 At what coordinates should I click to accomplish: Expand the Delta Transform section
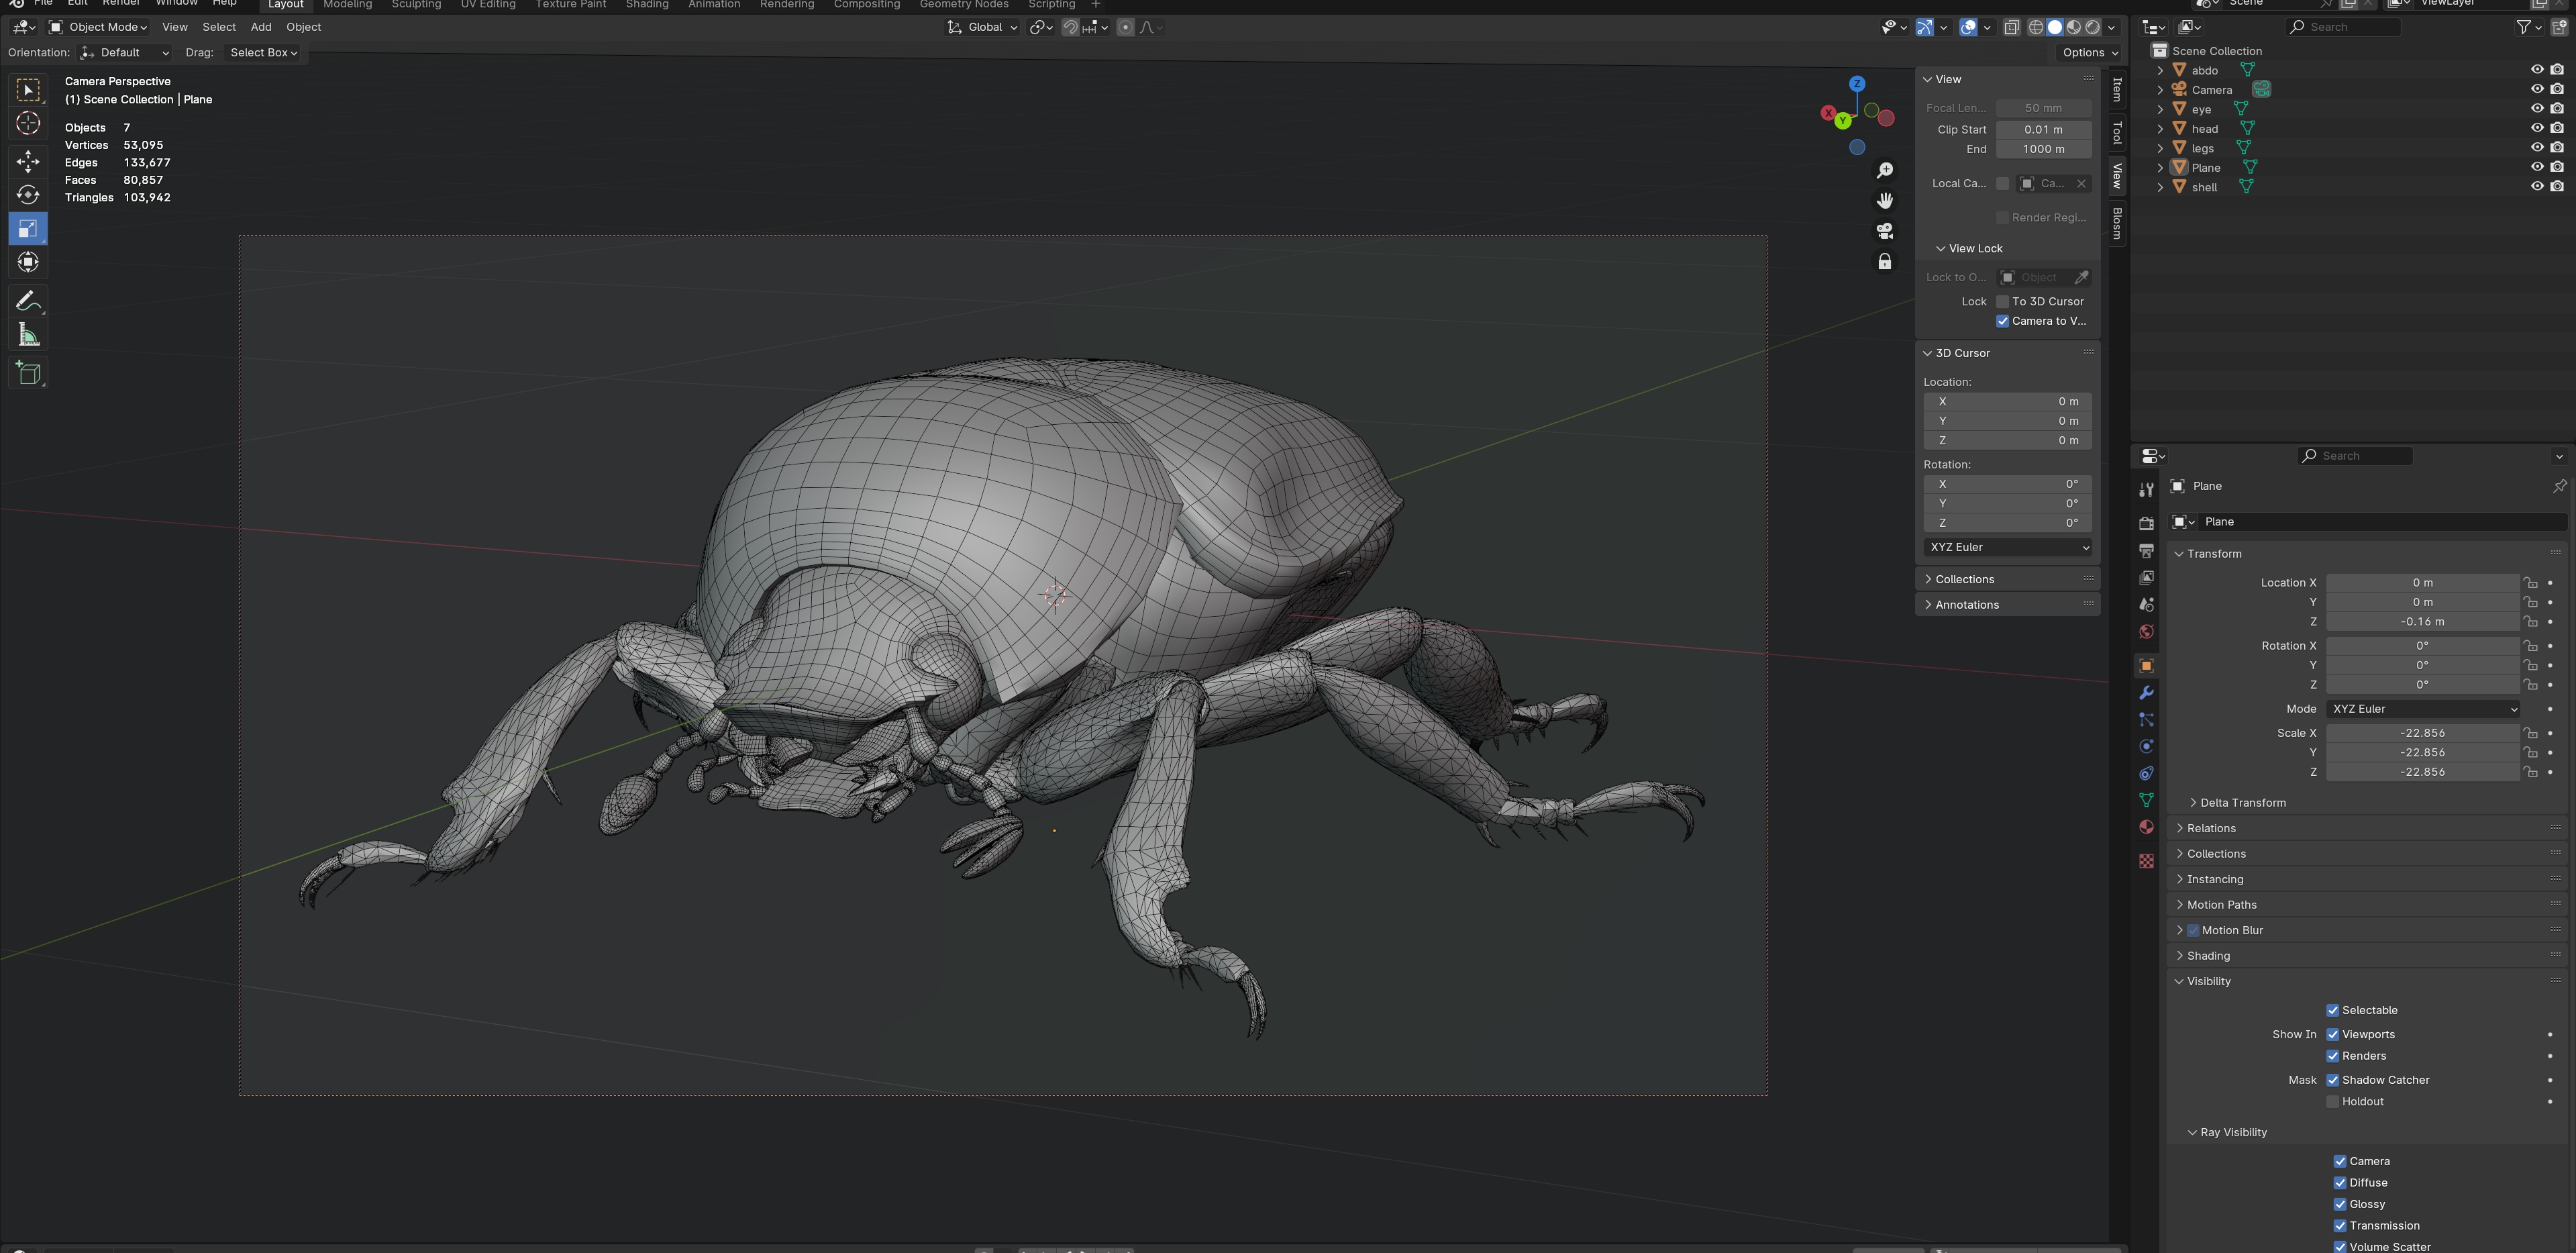click(2242, 802)
